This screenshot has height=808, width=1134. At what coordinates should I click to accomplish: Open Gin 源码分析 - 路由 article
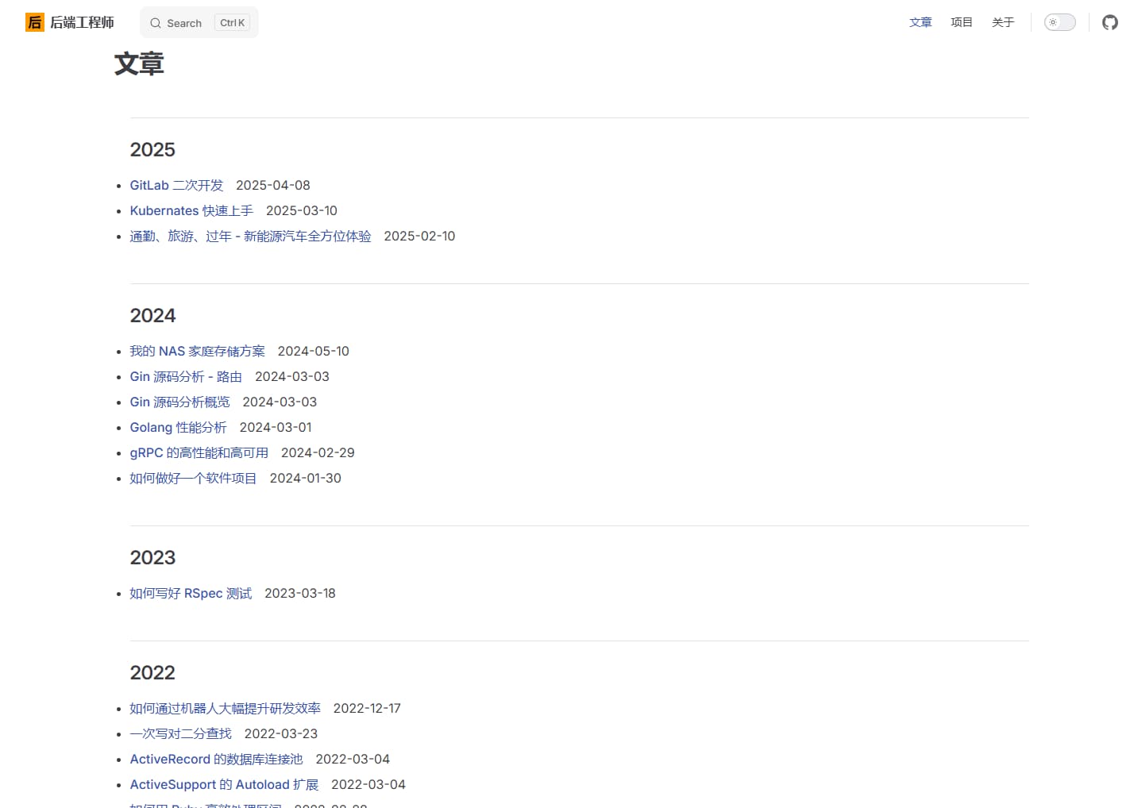pyautogui.click(x=186, y=376)
